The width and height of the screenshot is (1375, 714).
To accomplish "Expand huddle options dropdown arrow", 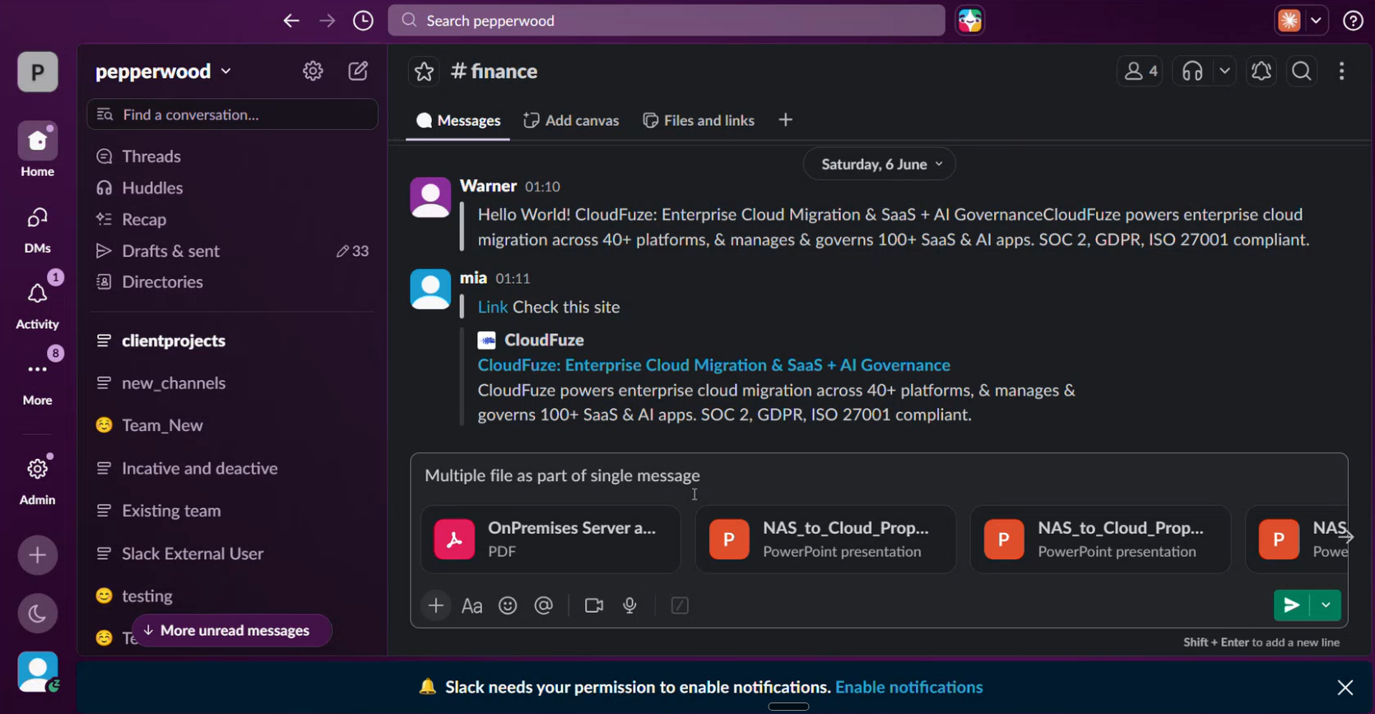I will (1224, 72).
